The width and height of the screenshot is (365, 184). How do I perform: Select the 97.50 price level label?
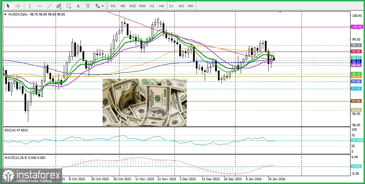pyautogui.click(x=356, y=89)
